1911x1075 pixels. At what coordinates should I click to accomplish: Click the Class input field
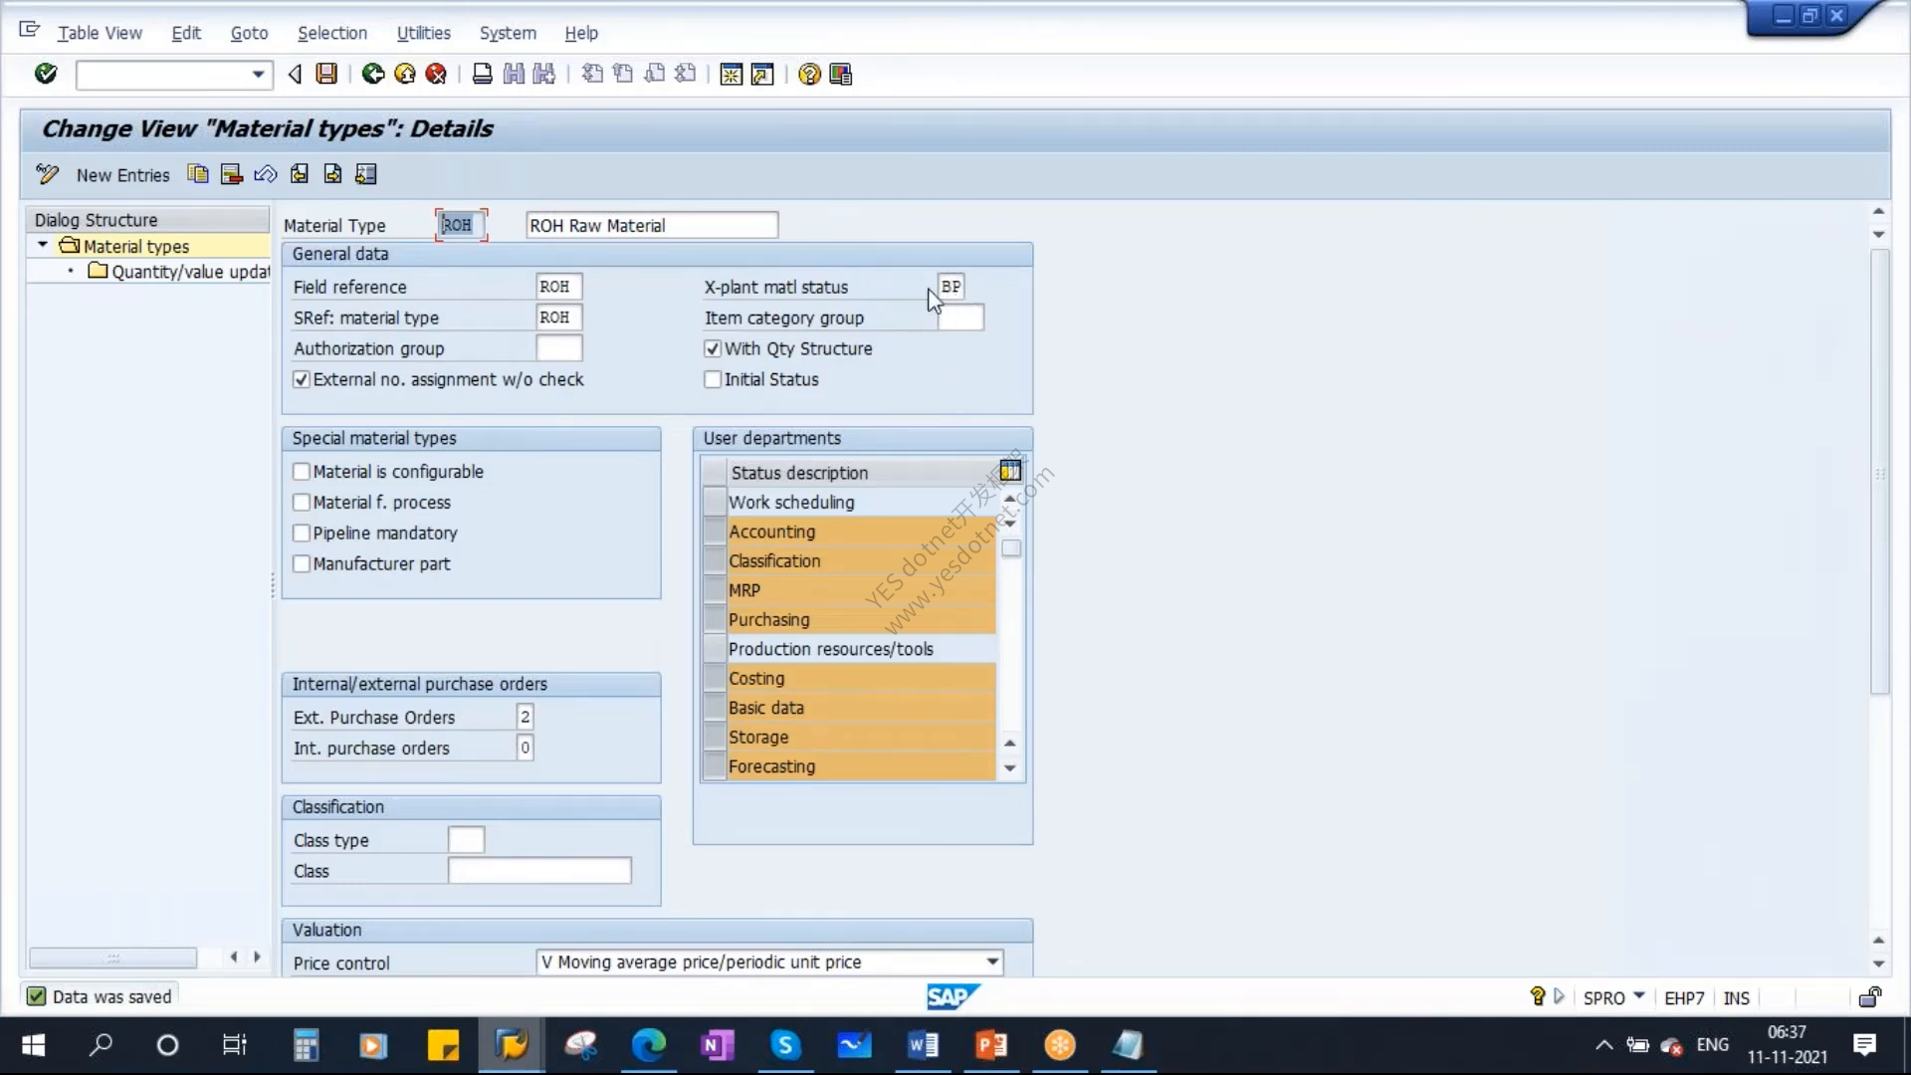click(x=539, y=871)
